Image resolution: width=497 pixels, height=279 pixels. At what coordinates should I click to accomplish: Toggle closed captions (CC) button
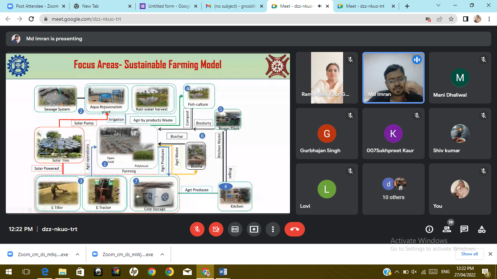coord(235,229)
